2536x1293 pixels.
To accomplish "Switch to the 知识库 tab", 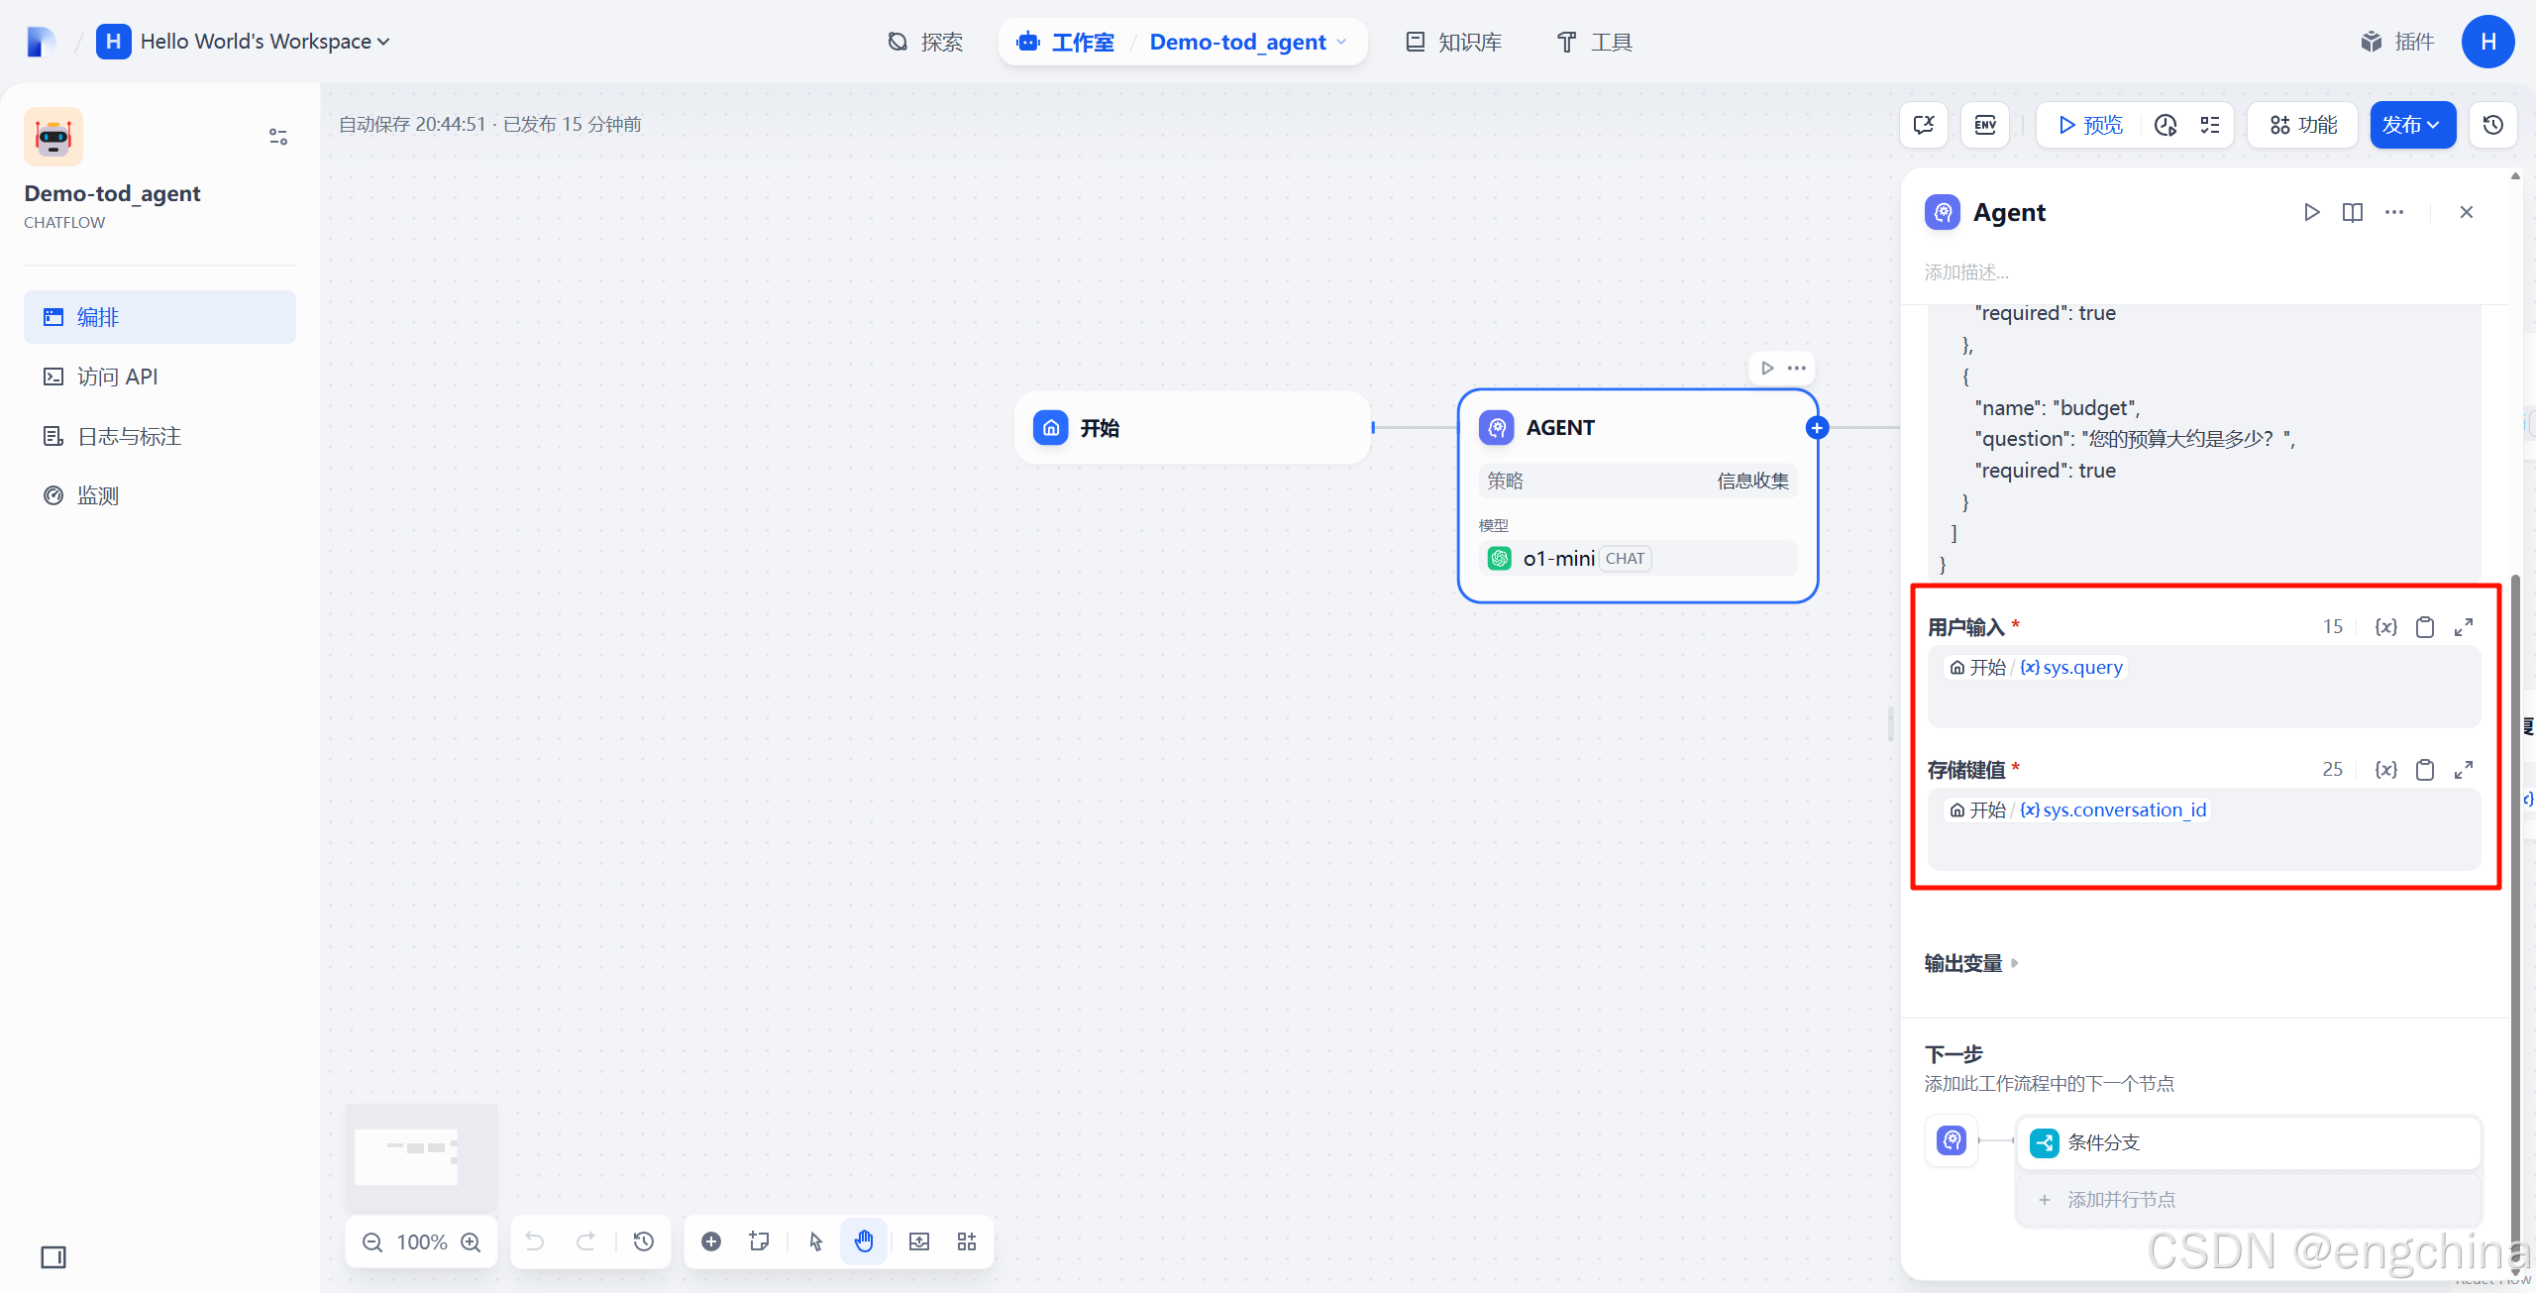I will coord(1454,42).
